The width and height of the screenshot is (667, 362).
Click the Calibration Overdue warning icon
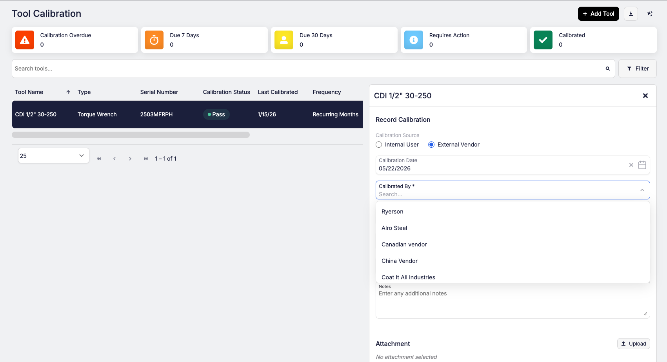point(25,40)
